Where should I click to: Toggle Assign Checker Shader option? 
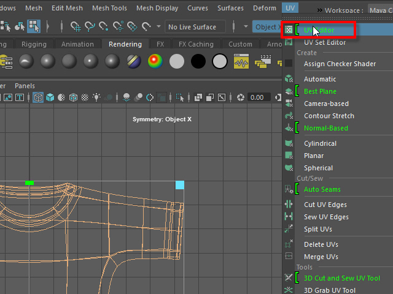pyautogui.click(x=340, y=64)
